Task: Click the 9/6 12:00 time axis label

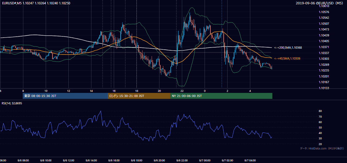Action: [69, 161]
